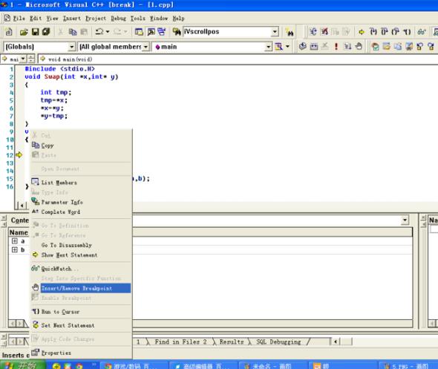Viewport: 438px width, 369px height.
Task: Click the Undo arrow icon
Action: 99,32
